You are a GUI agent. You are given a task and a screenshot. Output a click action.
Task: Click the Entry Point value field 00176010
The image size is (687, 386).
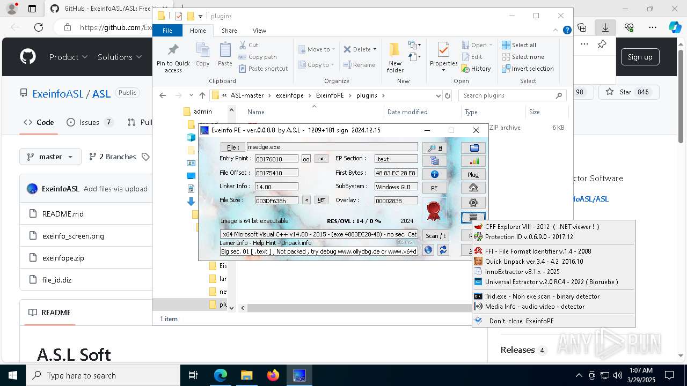coord(276,159)
